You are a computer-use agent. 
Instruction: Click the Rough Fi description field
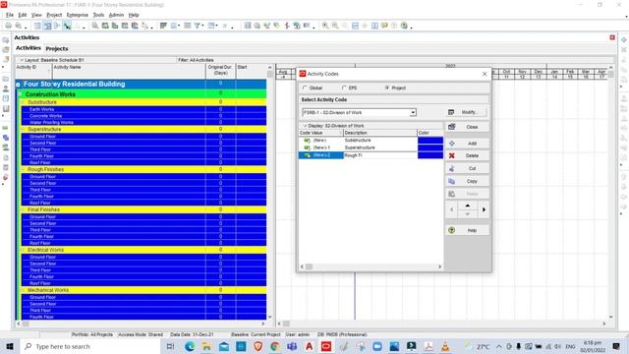[x=380, y=155]
